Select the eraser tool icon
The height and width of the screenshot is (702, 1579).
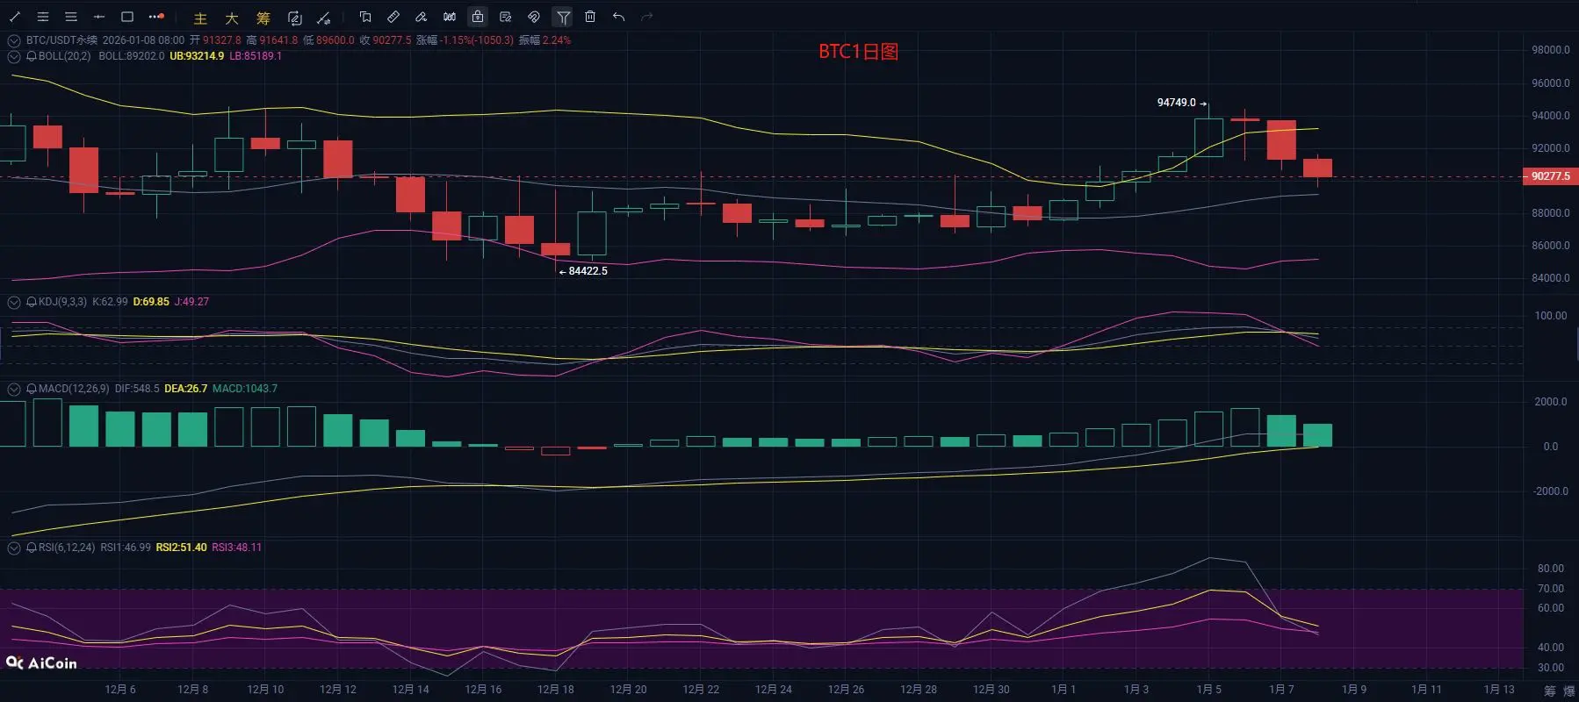(422, 17)
